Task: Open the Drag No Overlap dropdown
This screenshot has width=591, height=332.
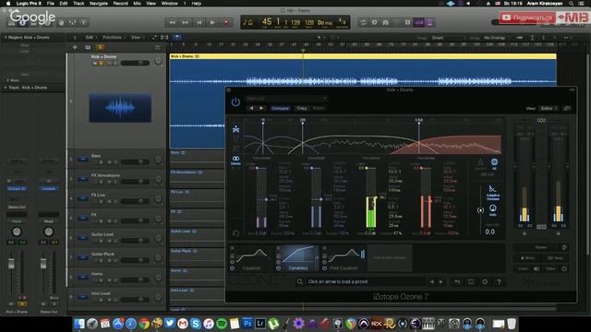Action: click(497, 38)
